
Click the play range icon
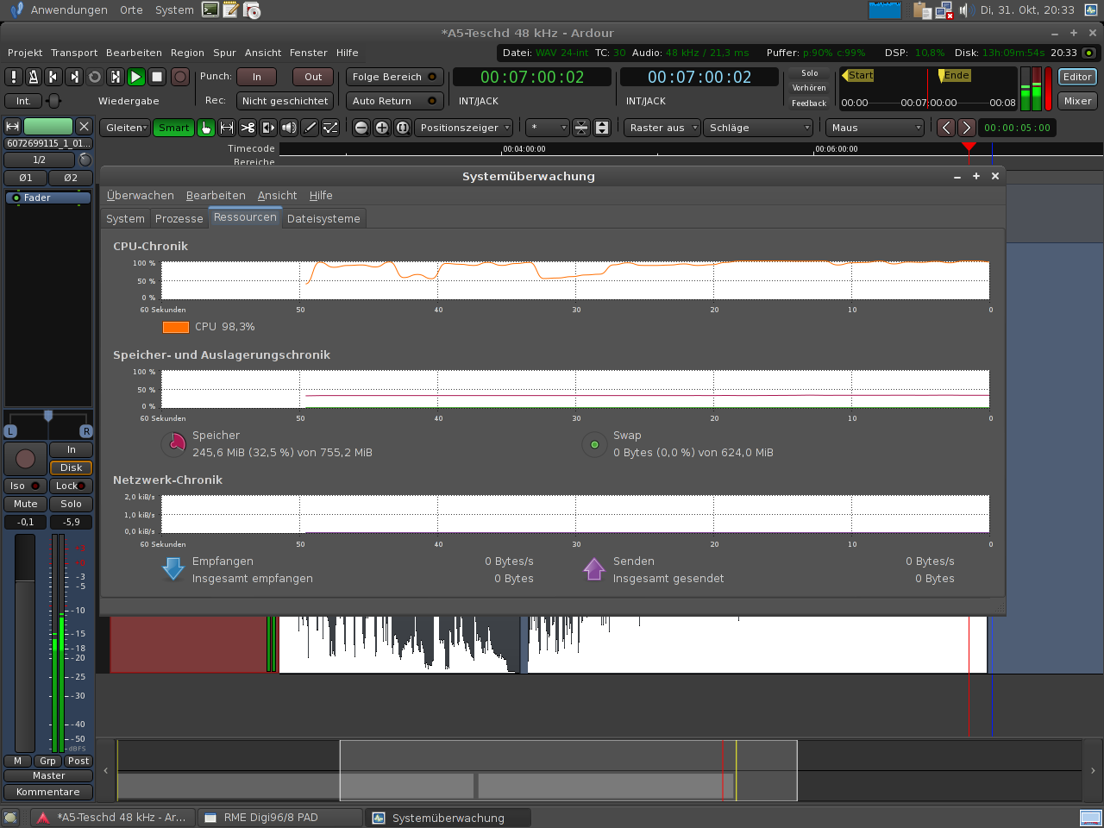pos(116,77)
